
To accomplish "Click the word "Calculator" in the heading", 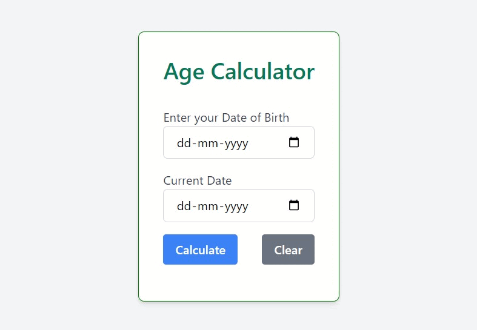I will pos(262,72).
